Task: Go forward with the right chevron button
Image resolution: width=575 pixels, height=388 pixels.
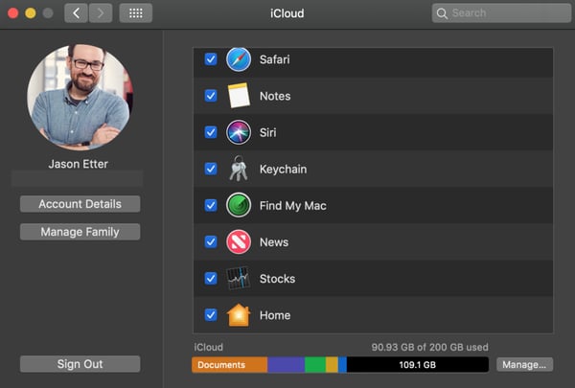Action: tap(101, 13)
